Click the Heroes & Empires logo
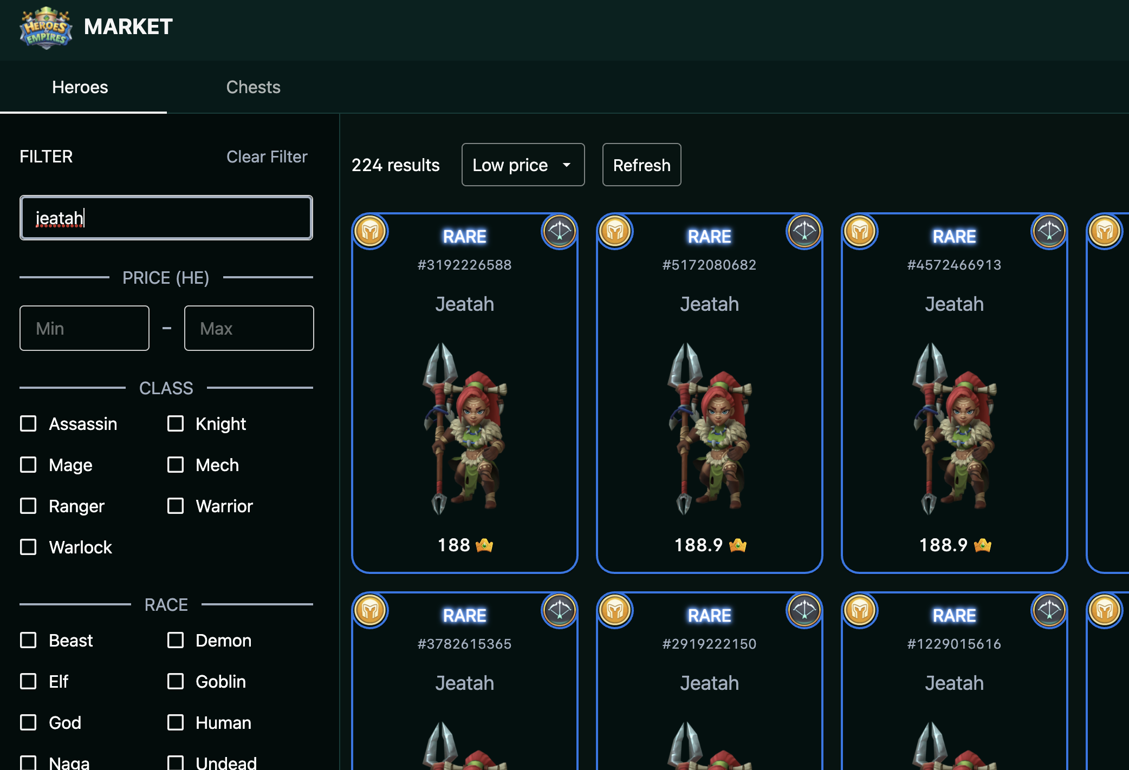1129x770 pixels. (x=46, y=28)
